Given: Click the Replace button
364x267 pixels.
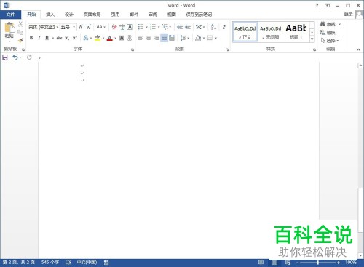Looking at the screenshot, I should click(x=328, y=32).
